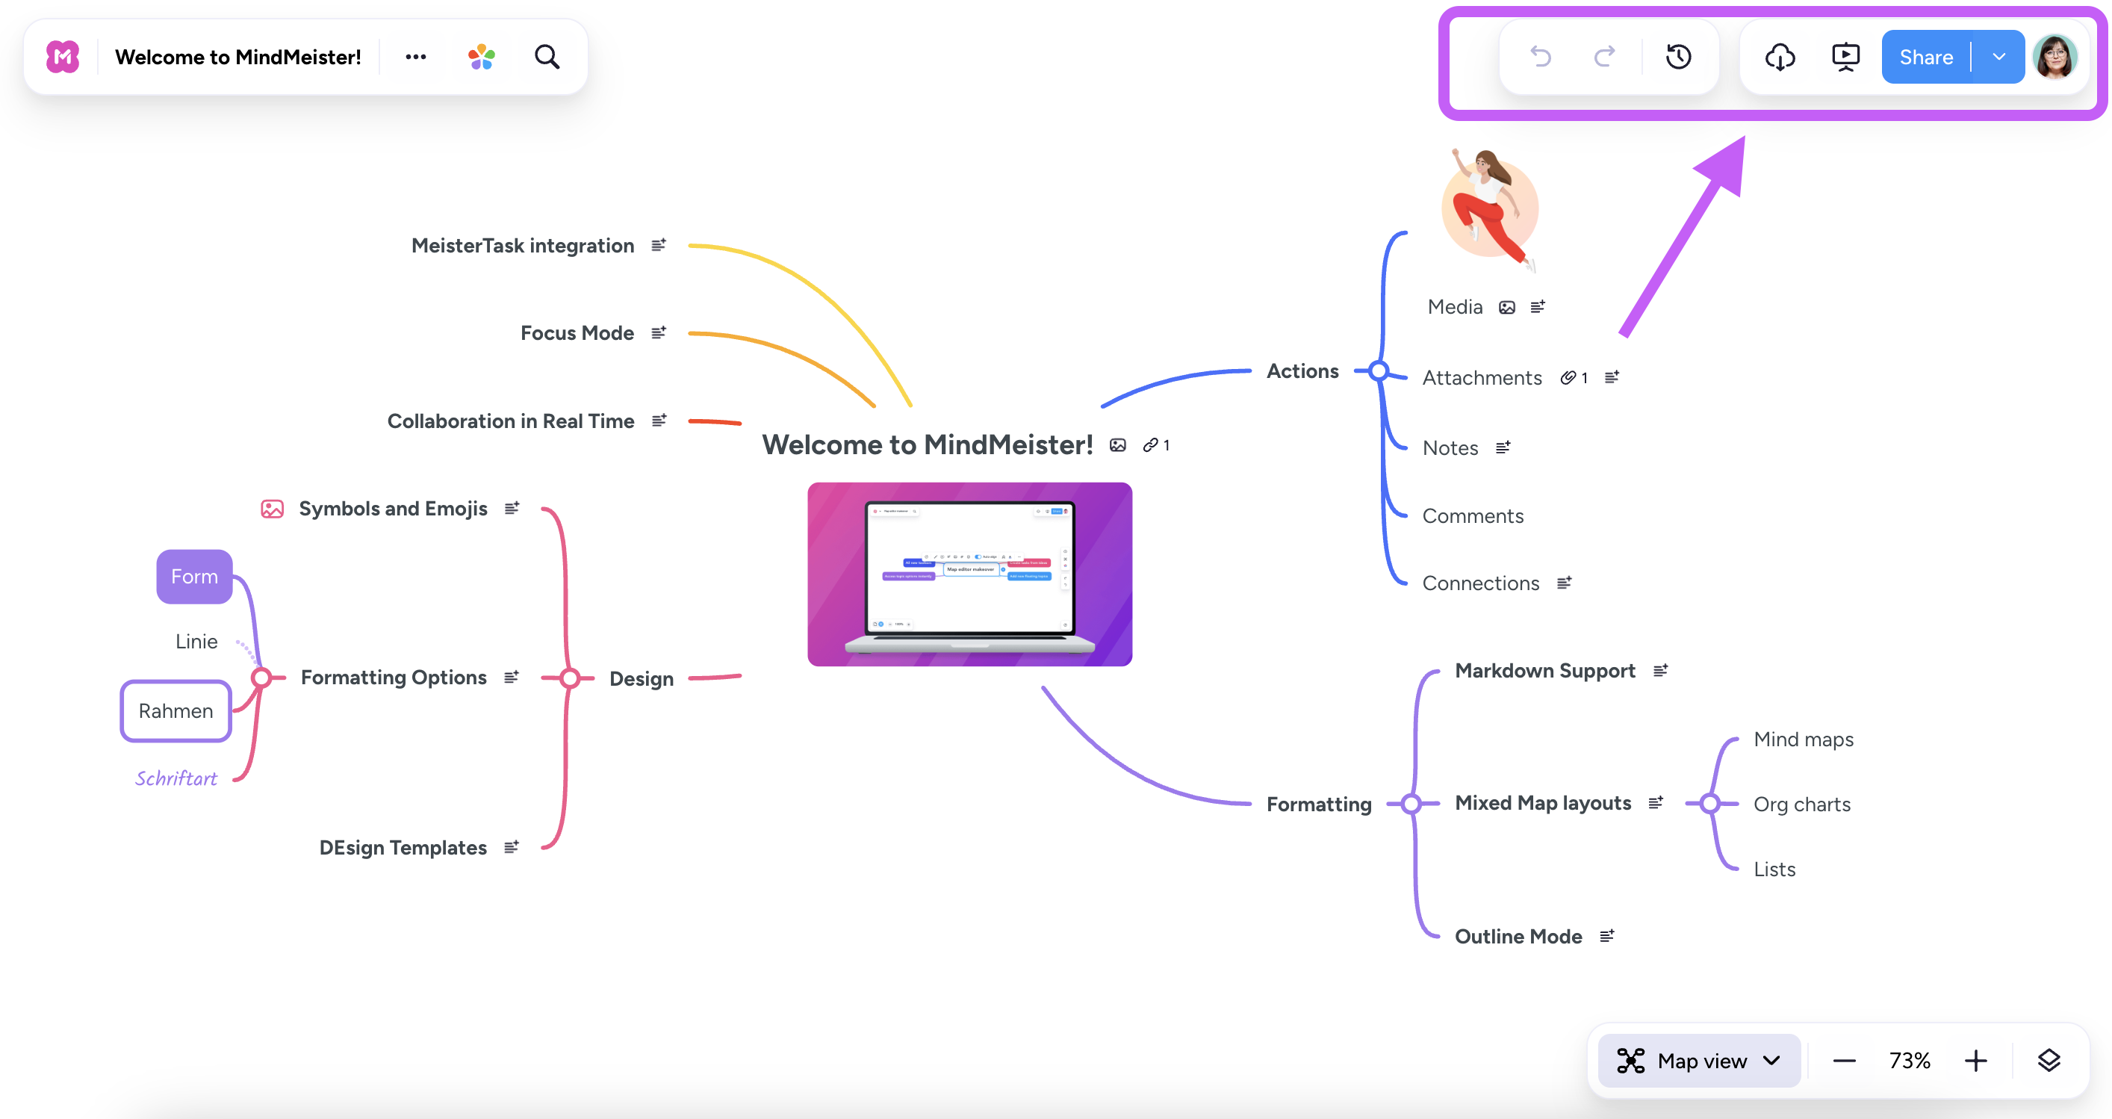Viewport: 2112px width, 1119px height.
Task: Open note icon beside Connections topic
Action: [x=1565, y=583]
